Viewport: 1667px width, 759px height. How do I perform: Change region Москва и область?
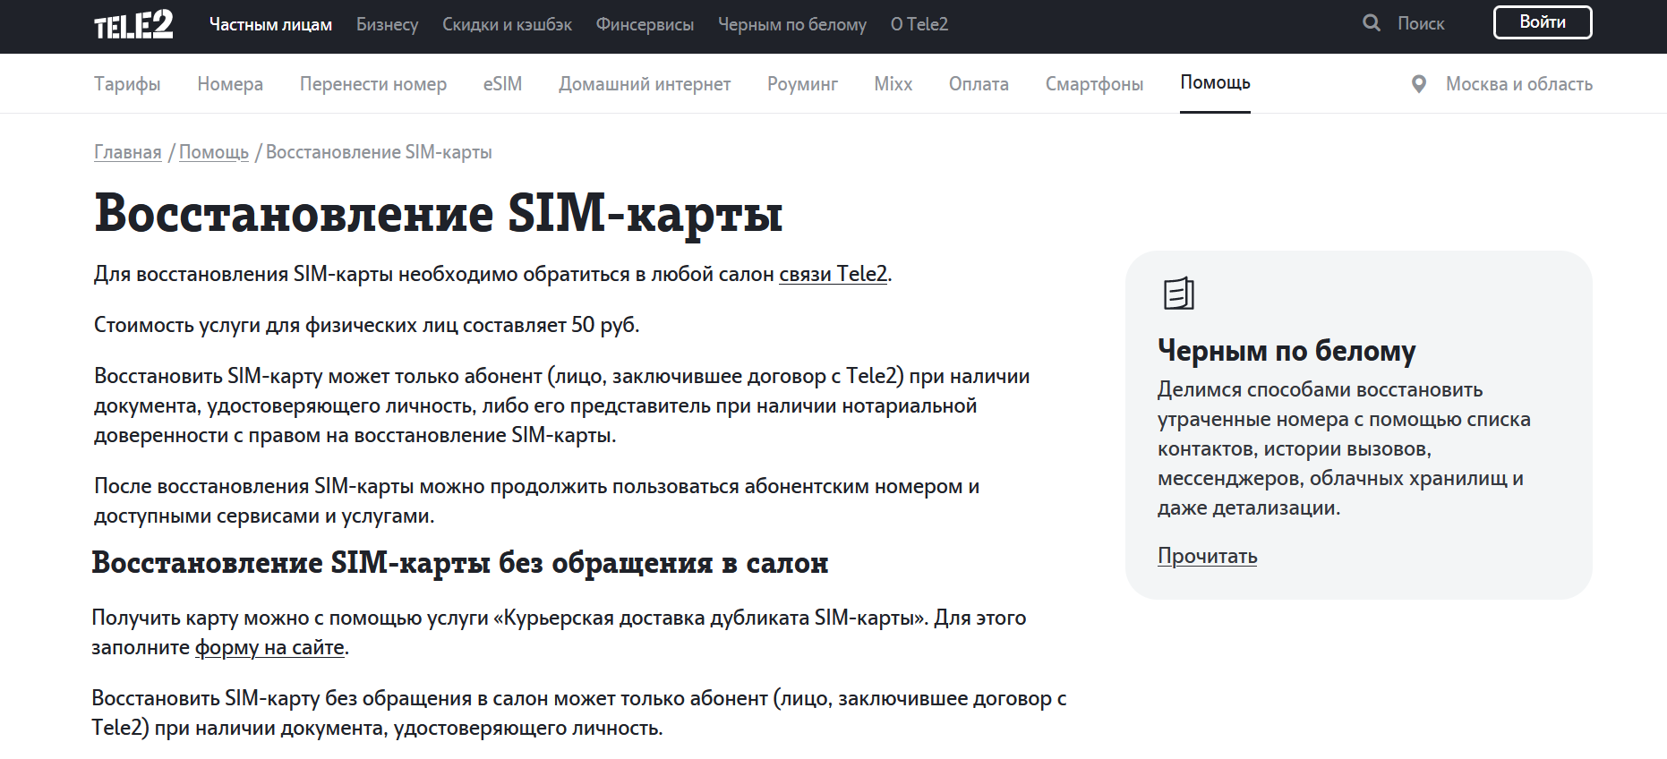(x=1519, y=84)
